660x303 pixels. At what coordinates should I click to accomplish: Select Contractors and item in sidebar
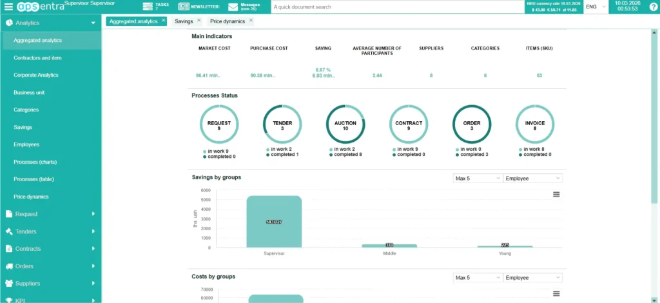click(37, 57)
